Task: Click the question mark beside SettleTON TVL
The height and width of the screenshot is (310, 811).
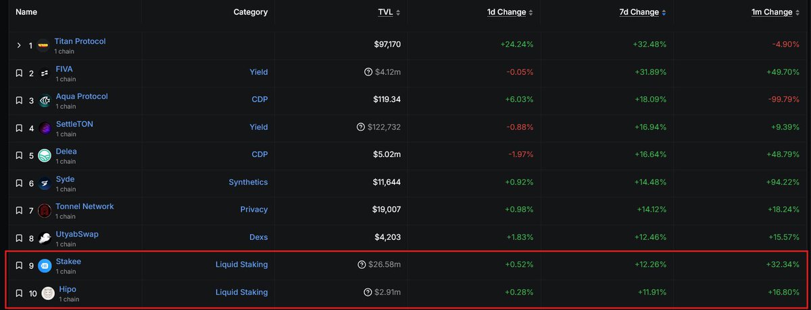Action: click(x=361, y=127)
